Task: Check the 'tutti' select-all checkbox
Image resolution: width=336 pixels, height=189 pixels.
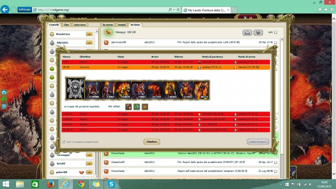Action: (x=276, y=32)
